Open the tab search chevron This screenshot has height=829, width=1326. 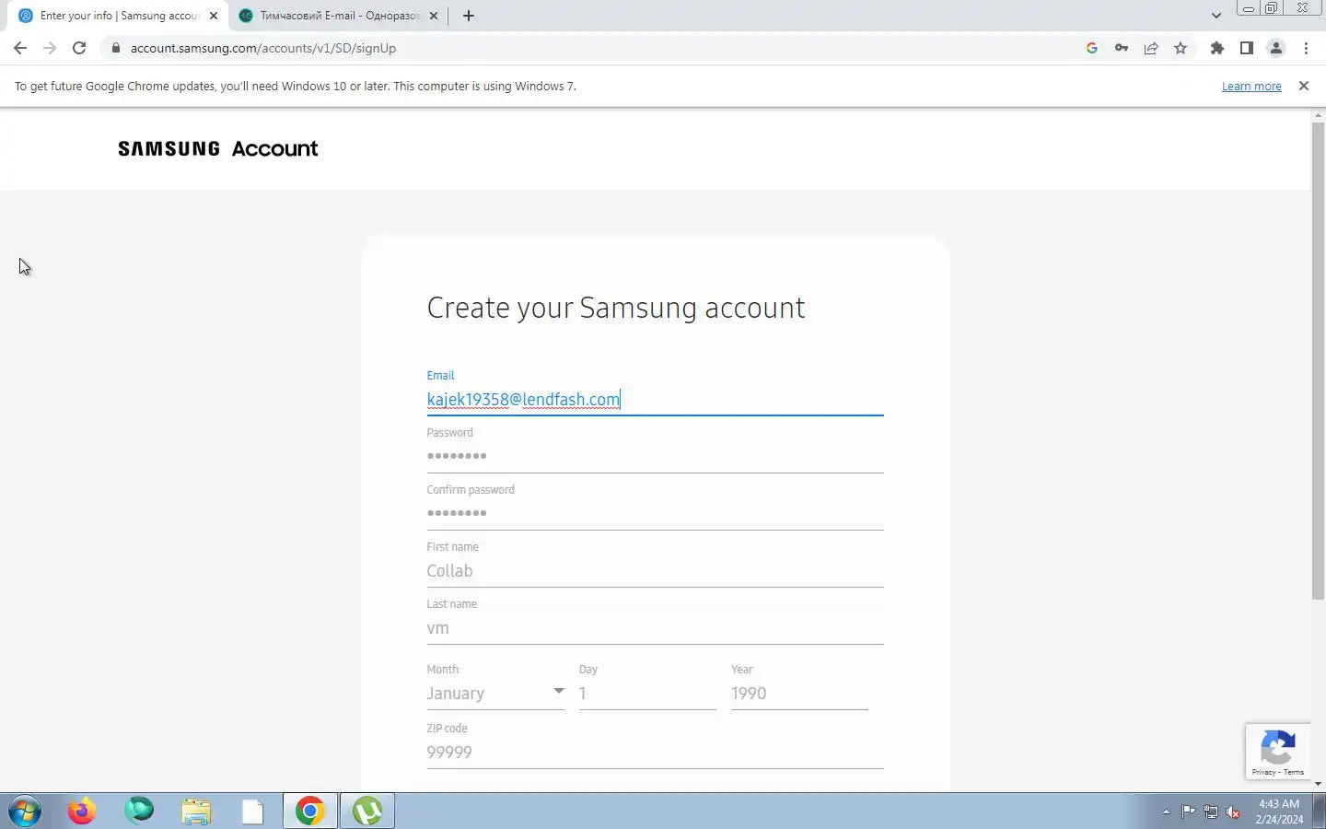point(1216,16)
